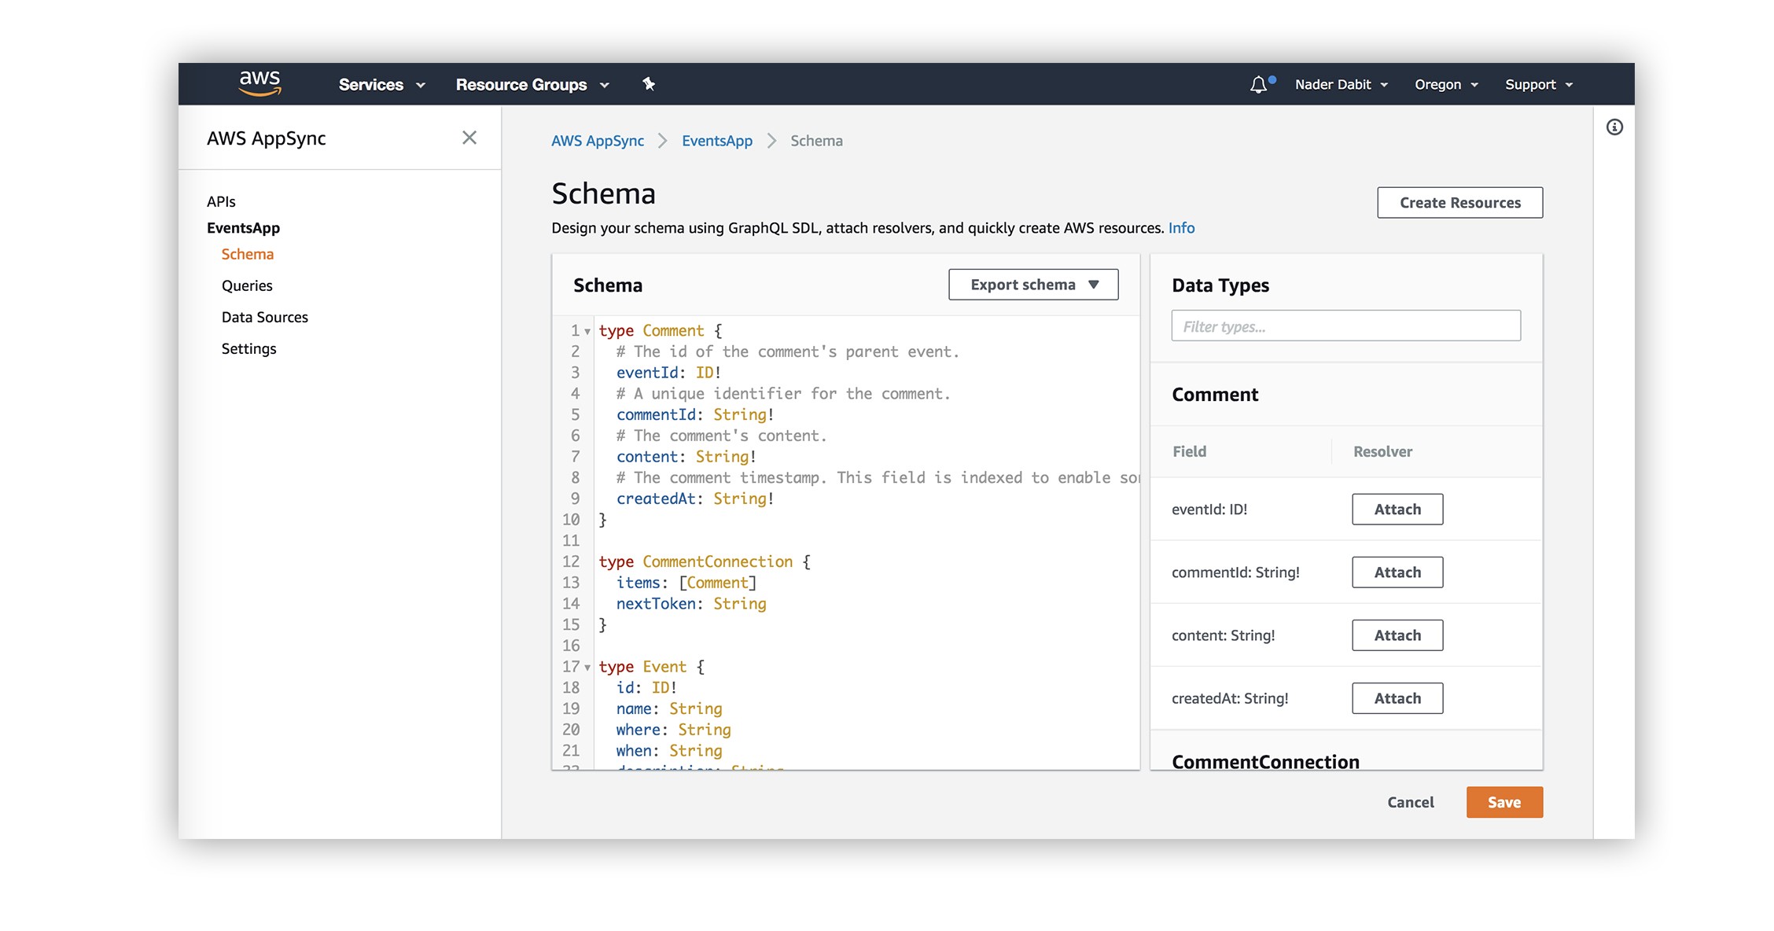This screenshot has height=931, width=1774.
Task: Go to Queries in sidebar
Action: (x=247, y=286)
